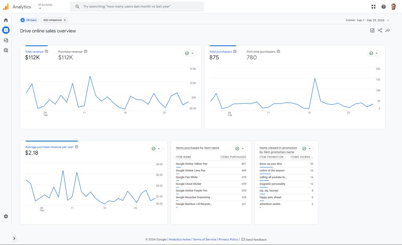Click help icon beside Average purchase revenue per user
Viewport: 402px width, 245px height.
pos(77,147)
